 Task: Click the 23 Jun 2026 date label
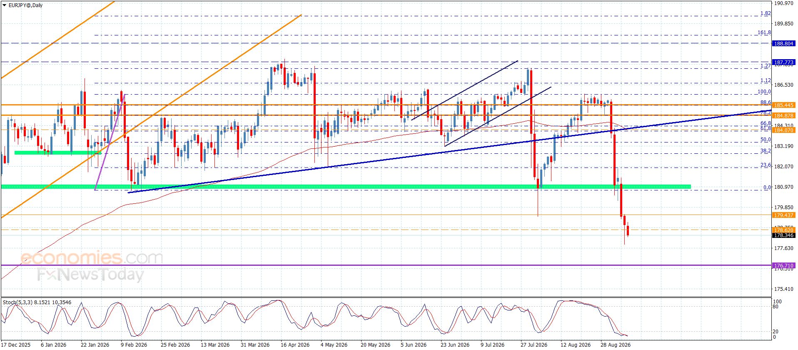coord(455,345)
